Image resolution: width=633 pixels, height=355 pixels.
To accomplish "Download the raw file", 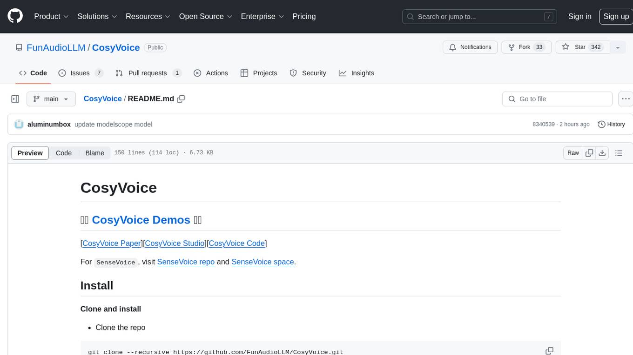I will coord(602,153).
